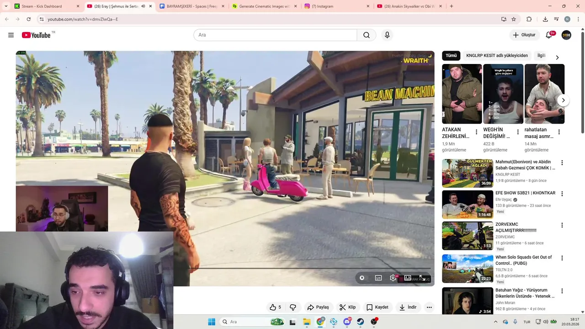Open the YouTube account avatar menu
585x329 pixels.
pyautogui.click(x=566, y=35)
